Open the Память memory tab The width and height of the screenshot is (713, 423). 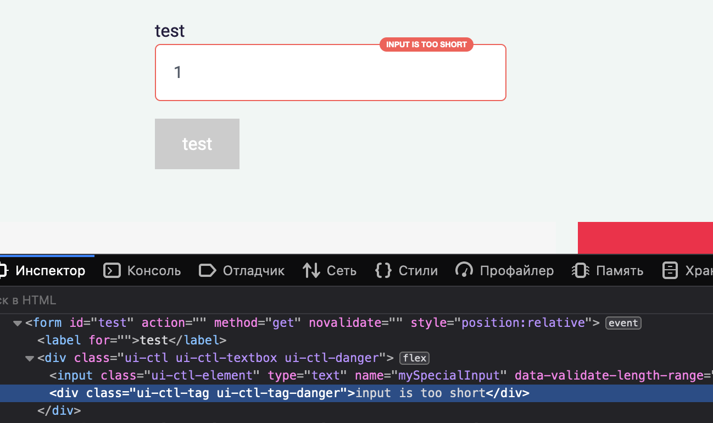pos(608,270)
